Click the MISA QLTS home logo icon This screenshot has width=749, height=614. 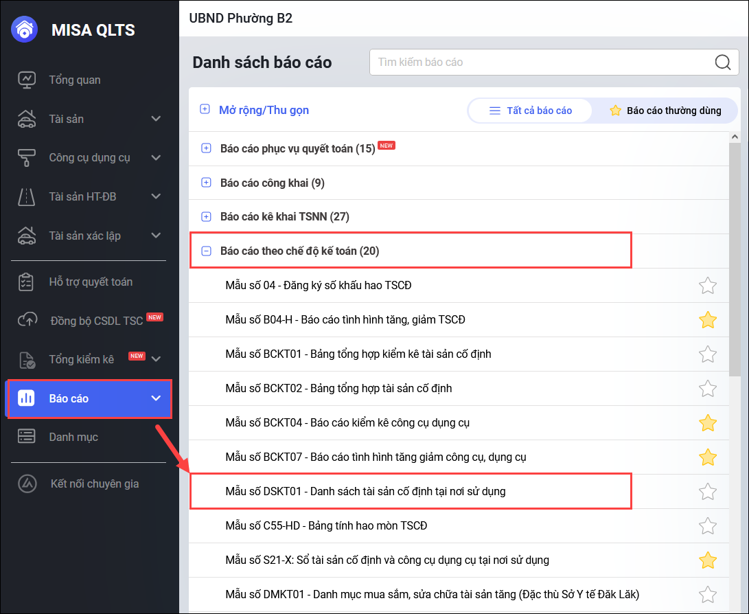pyautogui.click(x=24, y=30)
